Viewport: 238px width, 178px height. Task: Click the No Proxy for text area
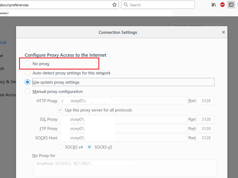point(125,168)
